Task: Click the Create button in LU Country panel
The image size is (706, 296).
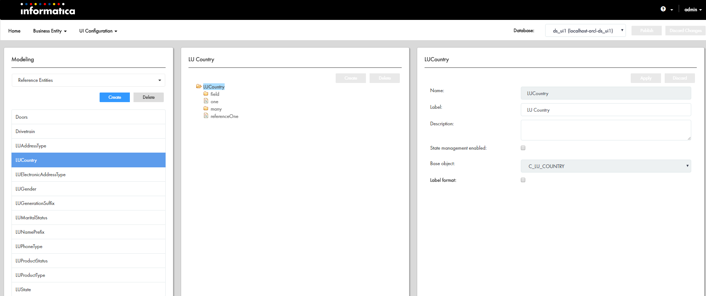Action: click(x=351, y=78)
